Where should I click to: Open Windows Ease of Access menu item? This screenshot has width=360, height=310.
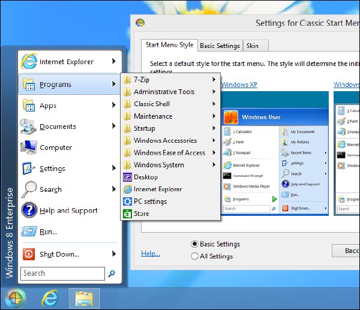tap(170, 152)
